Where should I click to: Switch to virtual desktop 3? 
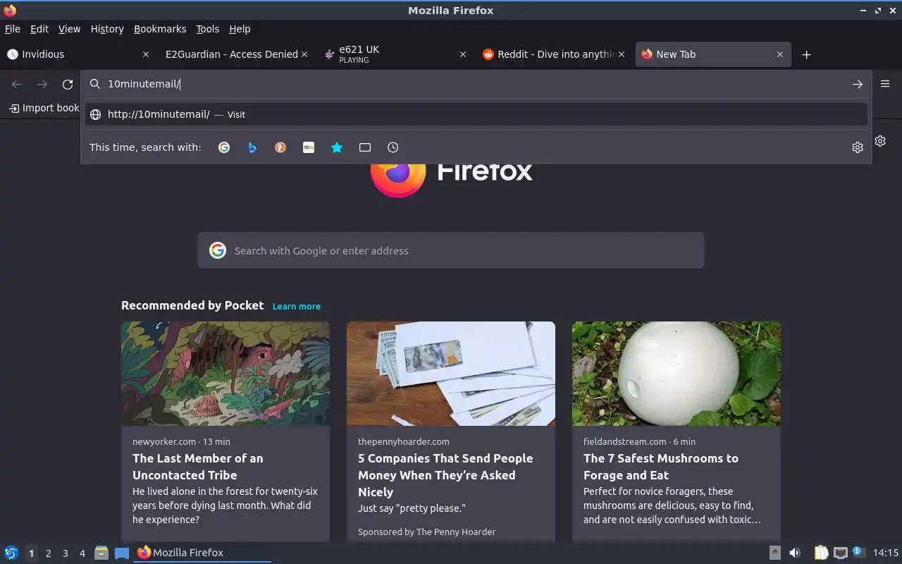click(65, 553)
